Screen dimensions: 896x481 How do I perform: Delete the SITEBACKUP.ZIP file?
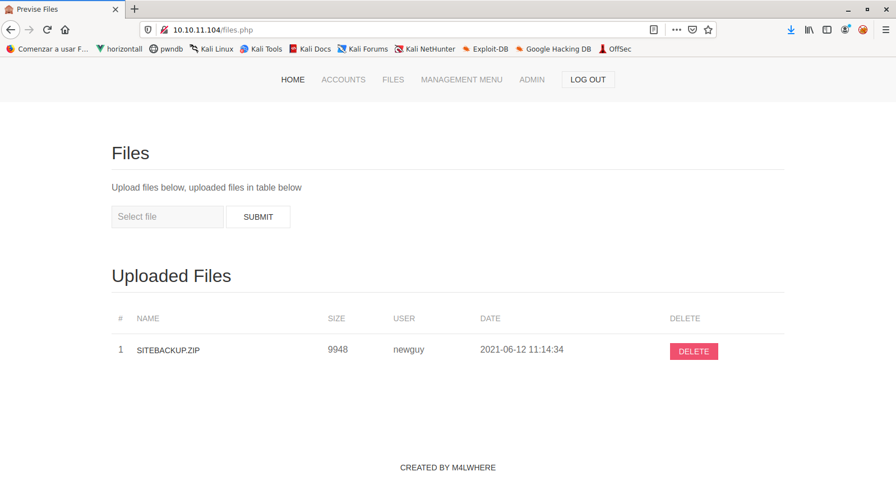point(694,351)
